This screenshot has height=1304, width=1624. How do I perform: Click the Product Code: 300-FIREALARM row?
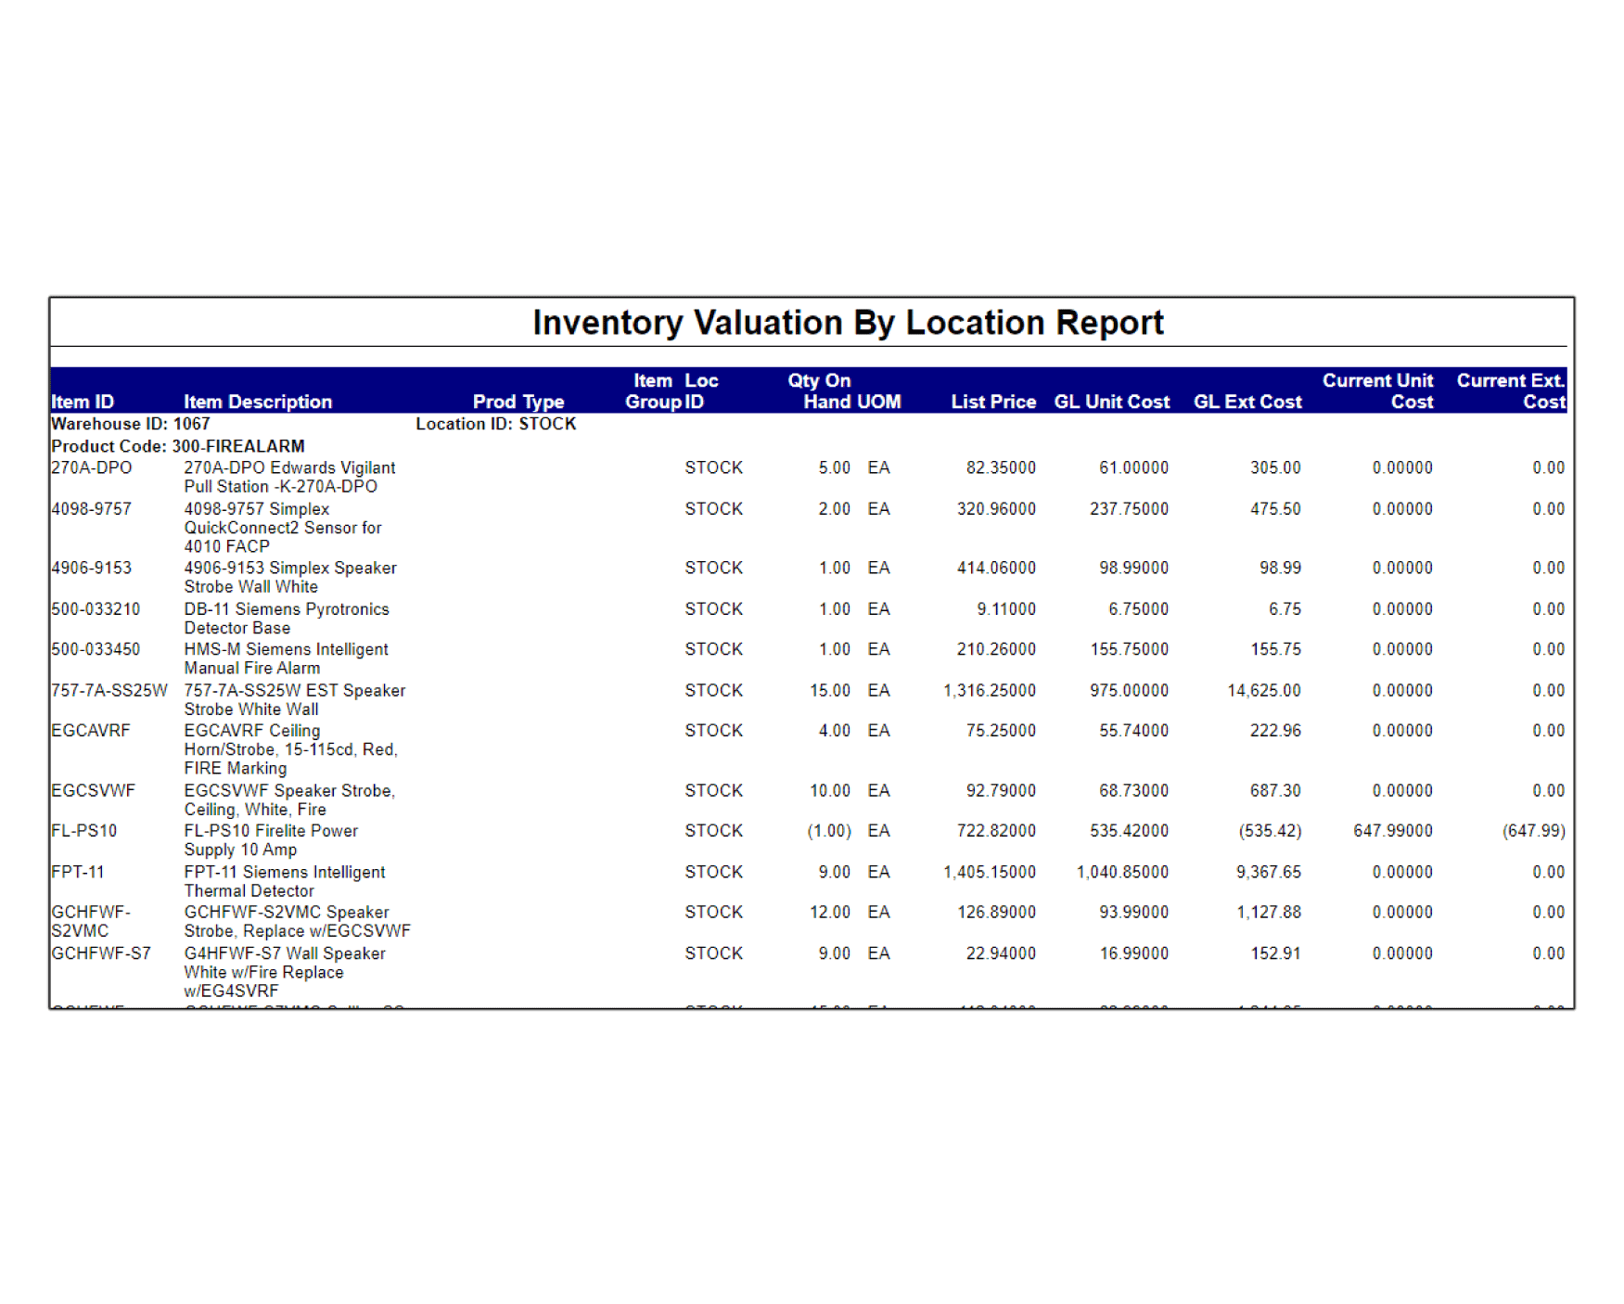click(177, 446)
